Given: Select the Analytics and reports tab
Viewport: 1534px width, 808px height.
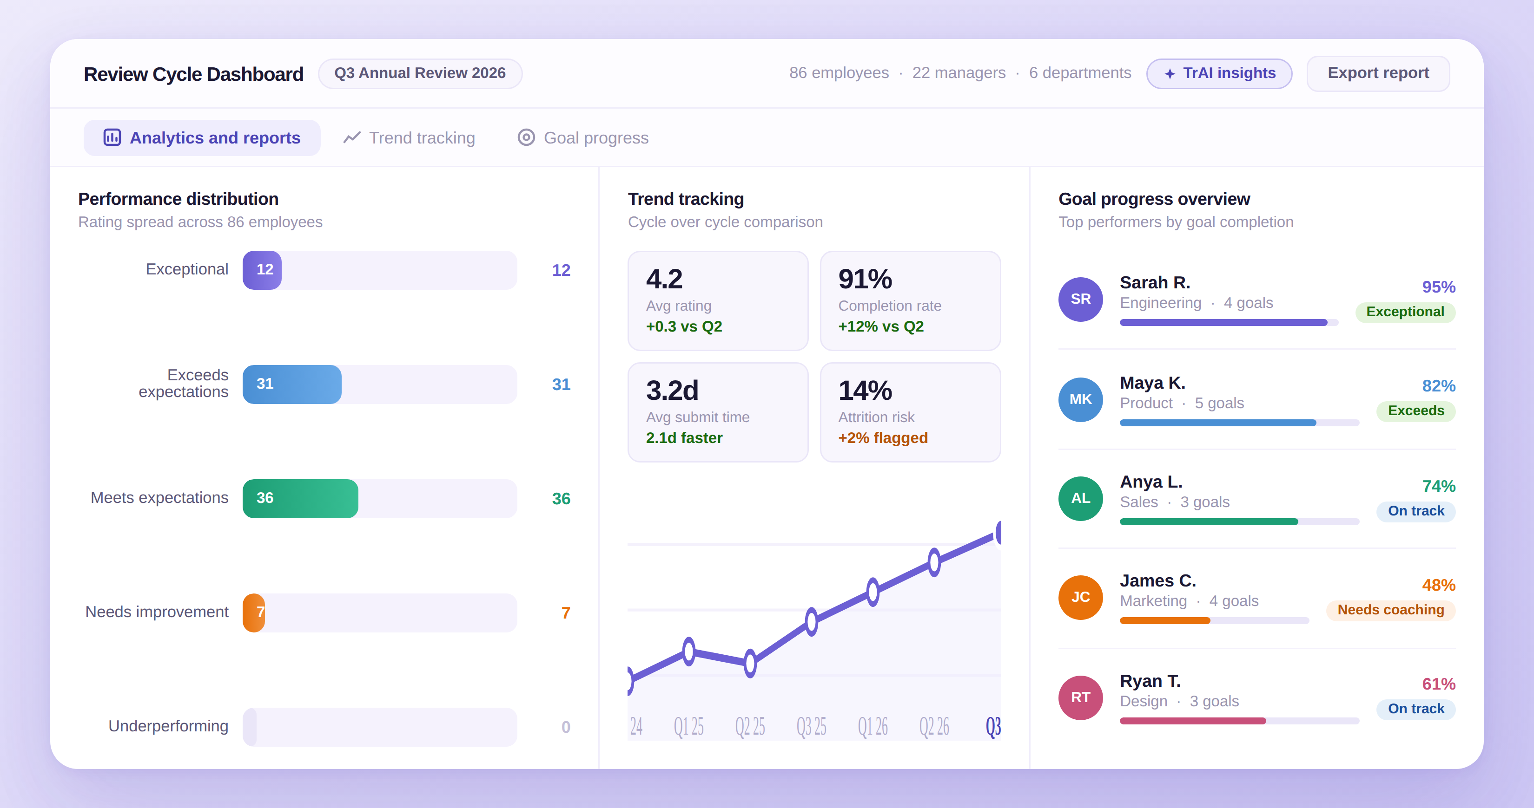Looking at the screenshot, I should click(203, 137).
